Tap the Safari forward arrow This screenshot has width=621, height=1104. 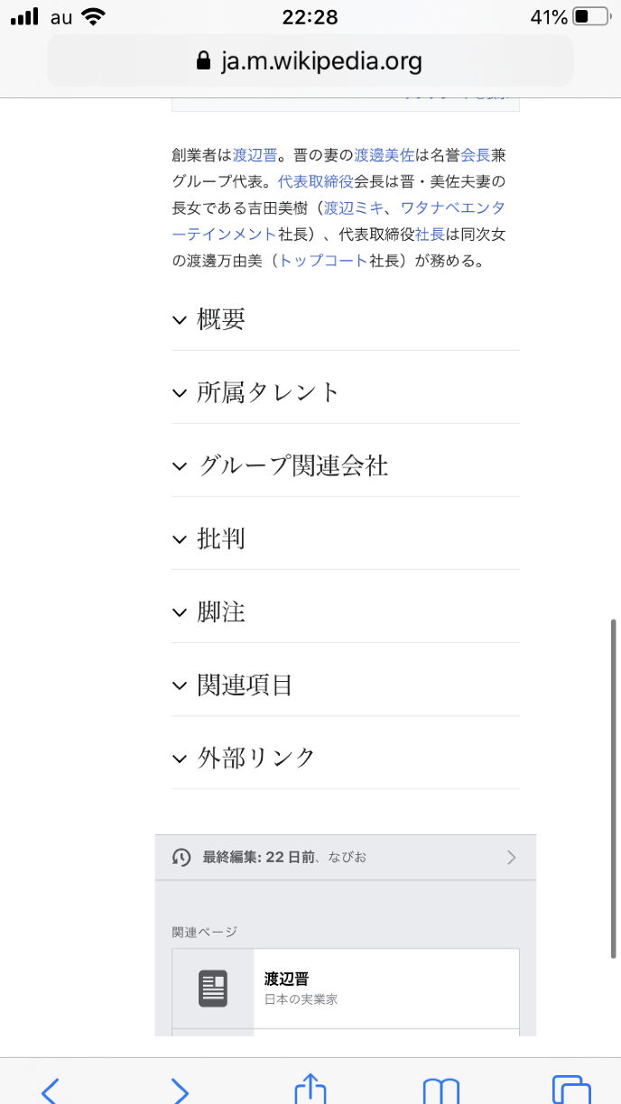pyautogui.click(x=180, y=1090)
